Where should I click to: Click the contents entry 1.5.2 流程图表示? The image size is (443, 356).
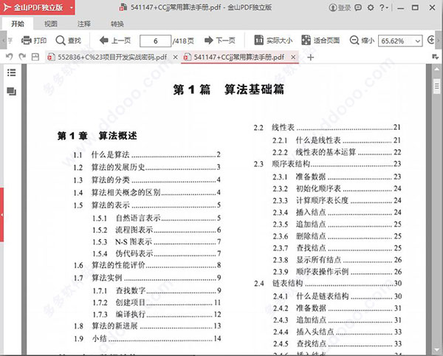pyautogui.click(x=157, y=230)
